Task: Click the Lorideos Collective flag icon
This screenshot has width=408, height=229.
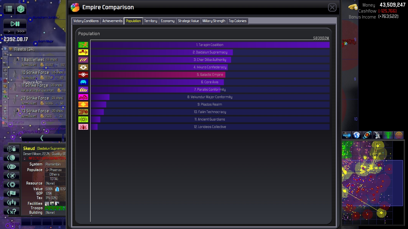Action: [83, 127]
